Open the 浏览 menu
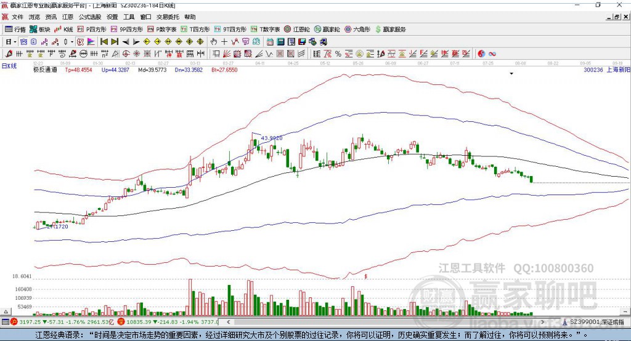 [35, 17]
